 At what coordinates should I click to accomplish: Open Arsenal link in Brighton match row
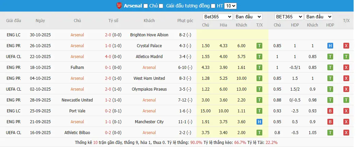[77, 35]
